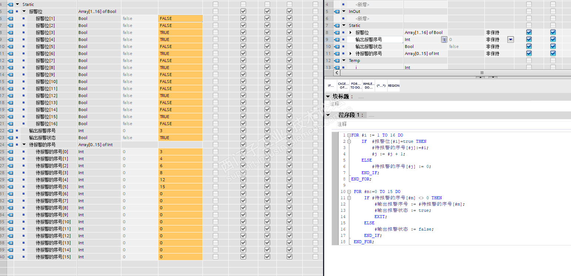Open retain dropdown for 输出报警序号 row

pyautogui.click(x=510, y=39)
